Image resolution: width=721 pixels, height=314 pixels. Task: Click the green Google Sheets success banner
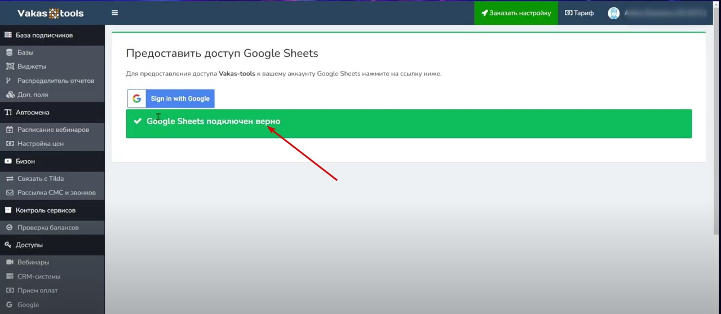408,123
